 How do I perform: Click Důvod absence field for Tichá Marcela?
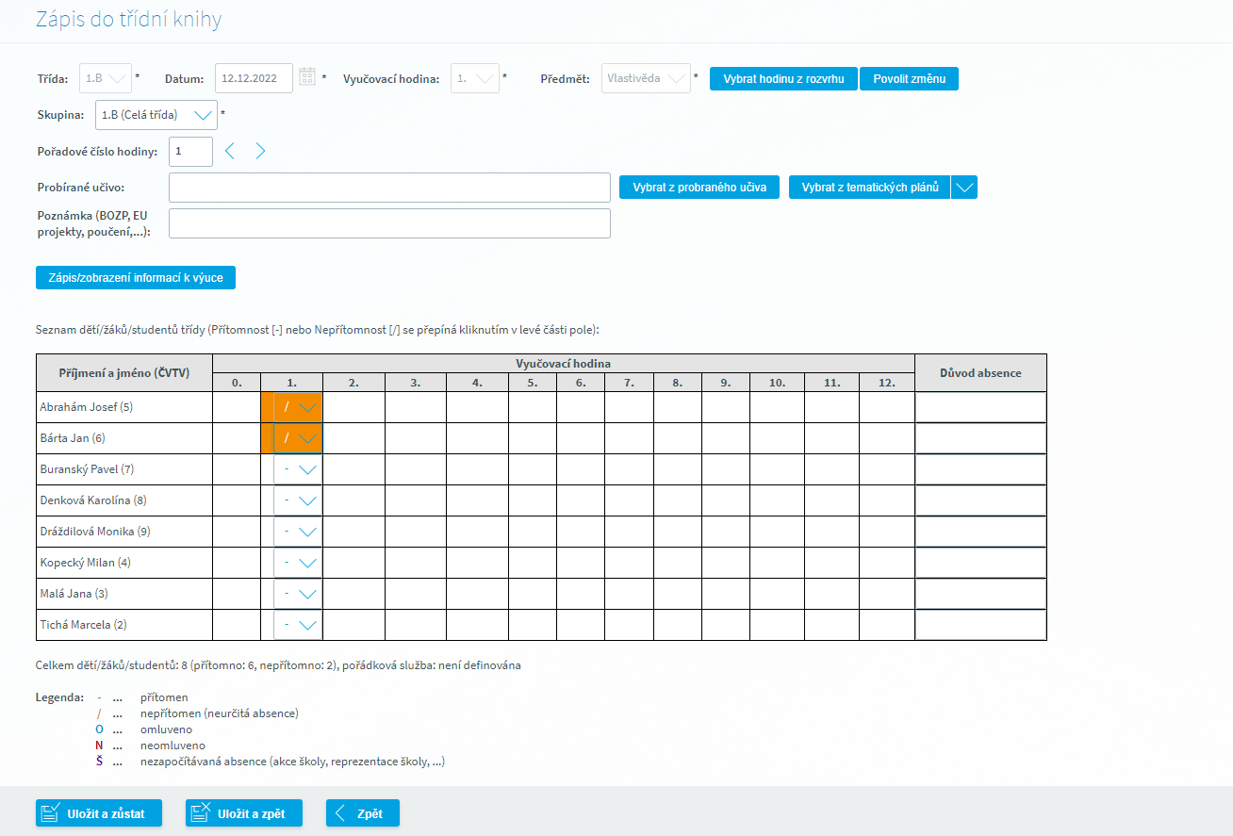980,625
